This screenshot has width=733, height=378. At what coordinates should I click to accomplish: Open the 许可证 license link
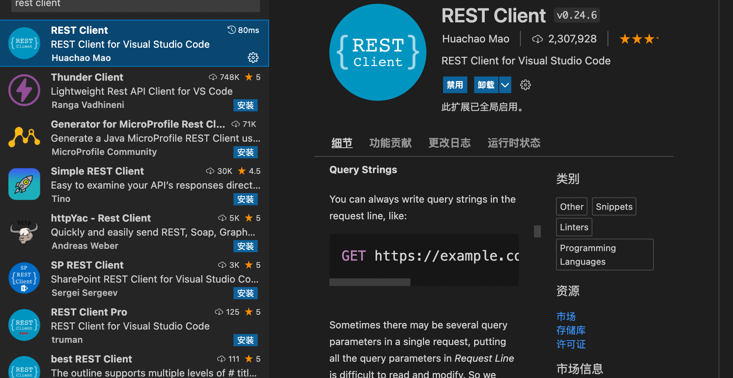click(571, 344)
